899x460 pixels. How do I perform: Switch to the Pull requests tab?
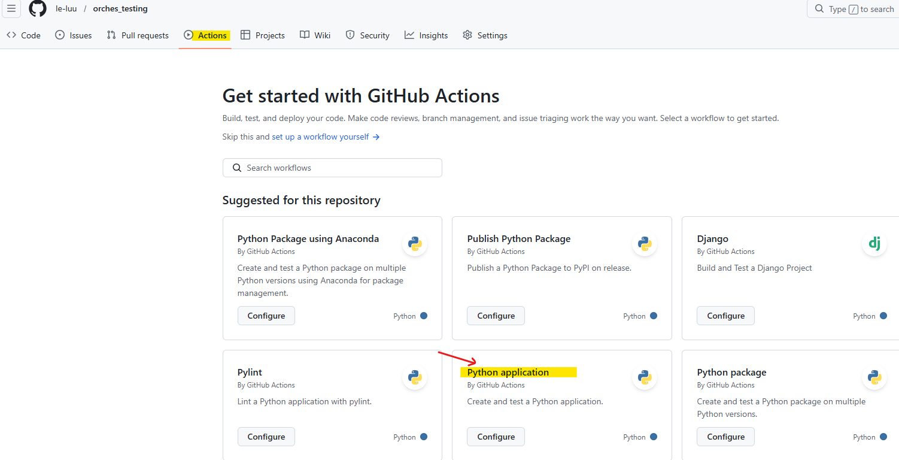coord(138,35)
